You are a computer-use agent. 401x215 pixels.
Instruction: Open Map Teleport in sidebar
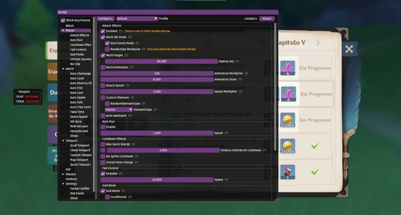pos(79,160)
